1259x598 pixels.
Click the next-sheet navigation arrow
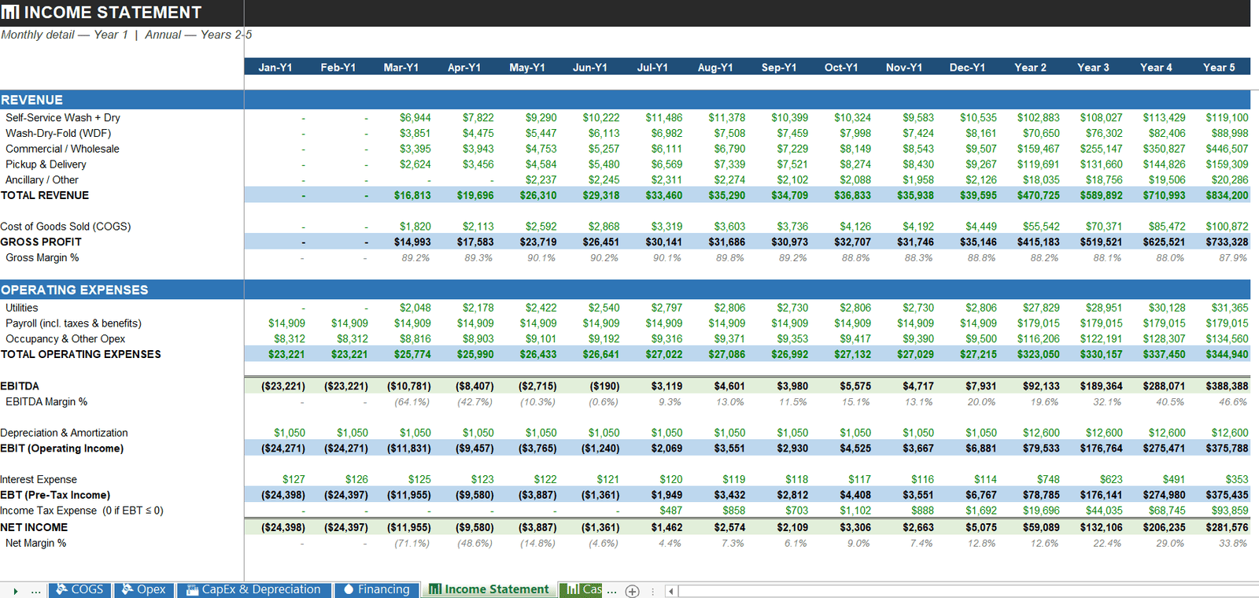pyautogui.click(x=15, y=591)
